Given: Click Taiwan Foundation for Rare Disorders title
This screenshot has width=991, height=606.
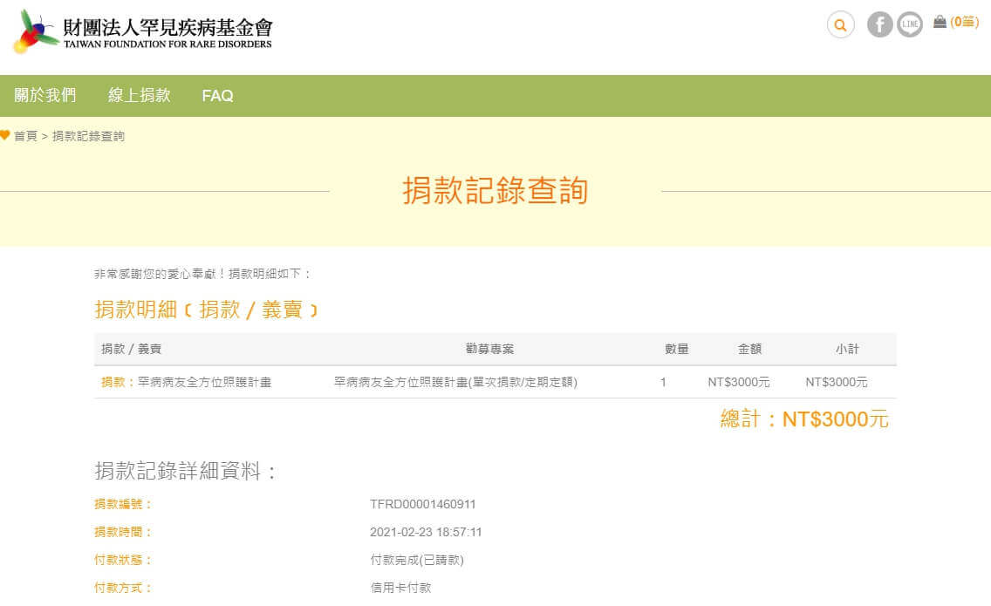Looking at the screenshot, I should (x=167, y=32).
